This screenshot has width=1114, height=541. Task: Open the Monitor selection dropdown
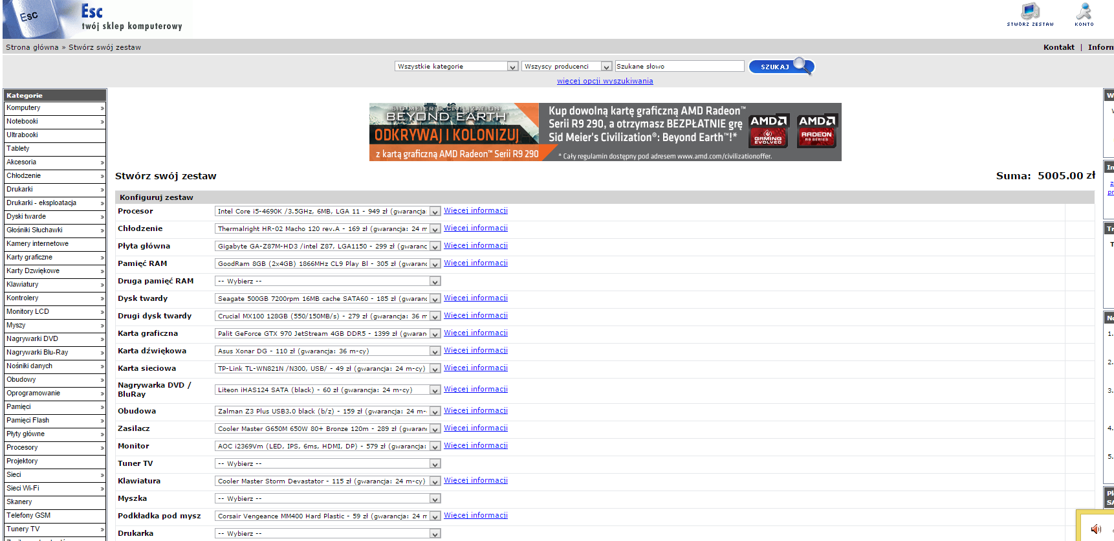tap(327, 446)
